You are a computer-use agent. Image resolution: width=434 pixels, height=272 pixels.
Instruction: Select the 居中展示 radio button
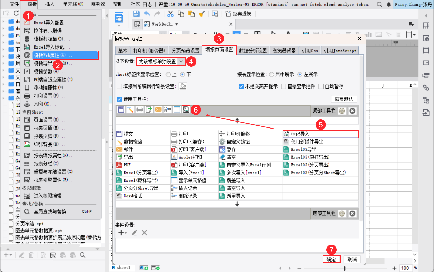click(271, 74)
